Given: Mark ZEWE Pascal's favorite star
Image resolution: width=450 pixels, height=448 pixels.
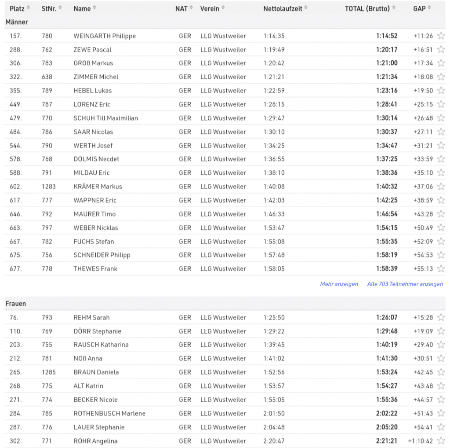Looking at the screenshot, I should [x=441, y=50].
